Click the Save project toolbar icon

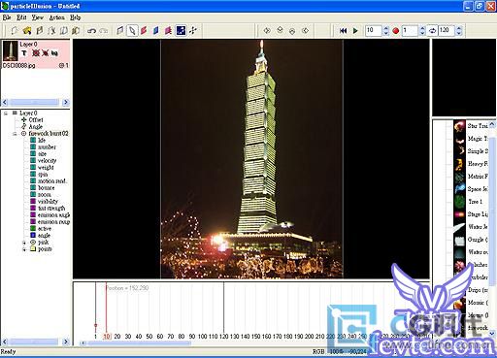click(x=40, y=30)
